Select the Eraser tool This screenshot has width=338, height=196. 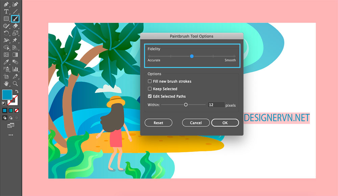(15, 26)
